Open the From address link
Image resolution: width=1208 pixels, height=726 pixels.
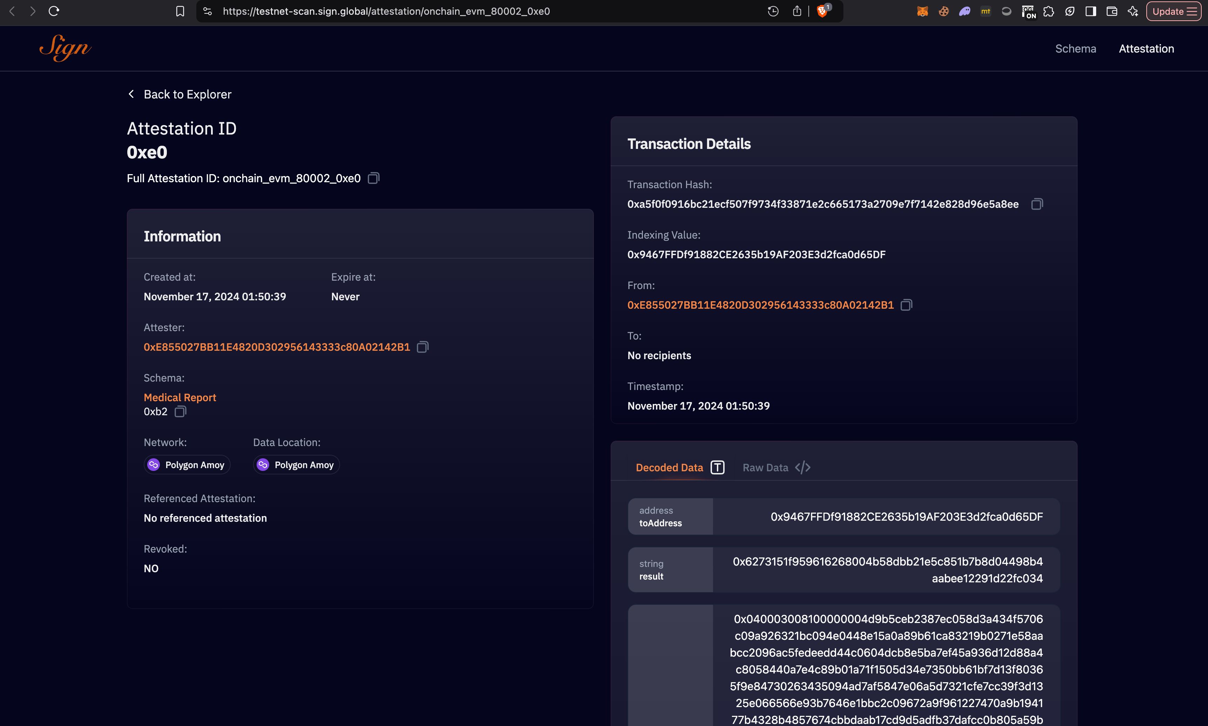(x=760, y=305)
